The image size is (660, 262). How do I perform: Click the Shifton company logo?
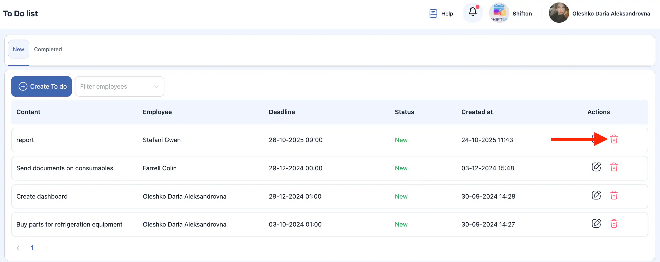pyautogui.click(x=499, y=13)
